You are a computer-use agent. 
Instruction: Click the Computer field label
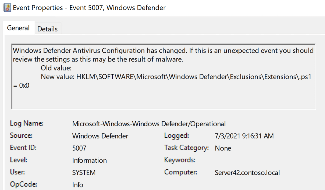tap(181, 172)
